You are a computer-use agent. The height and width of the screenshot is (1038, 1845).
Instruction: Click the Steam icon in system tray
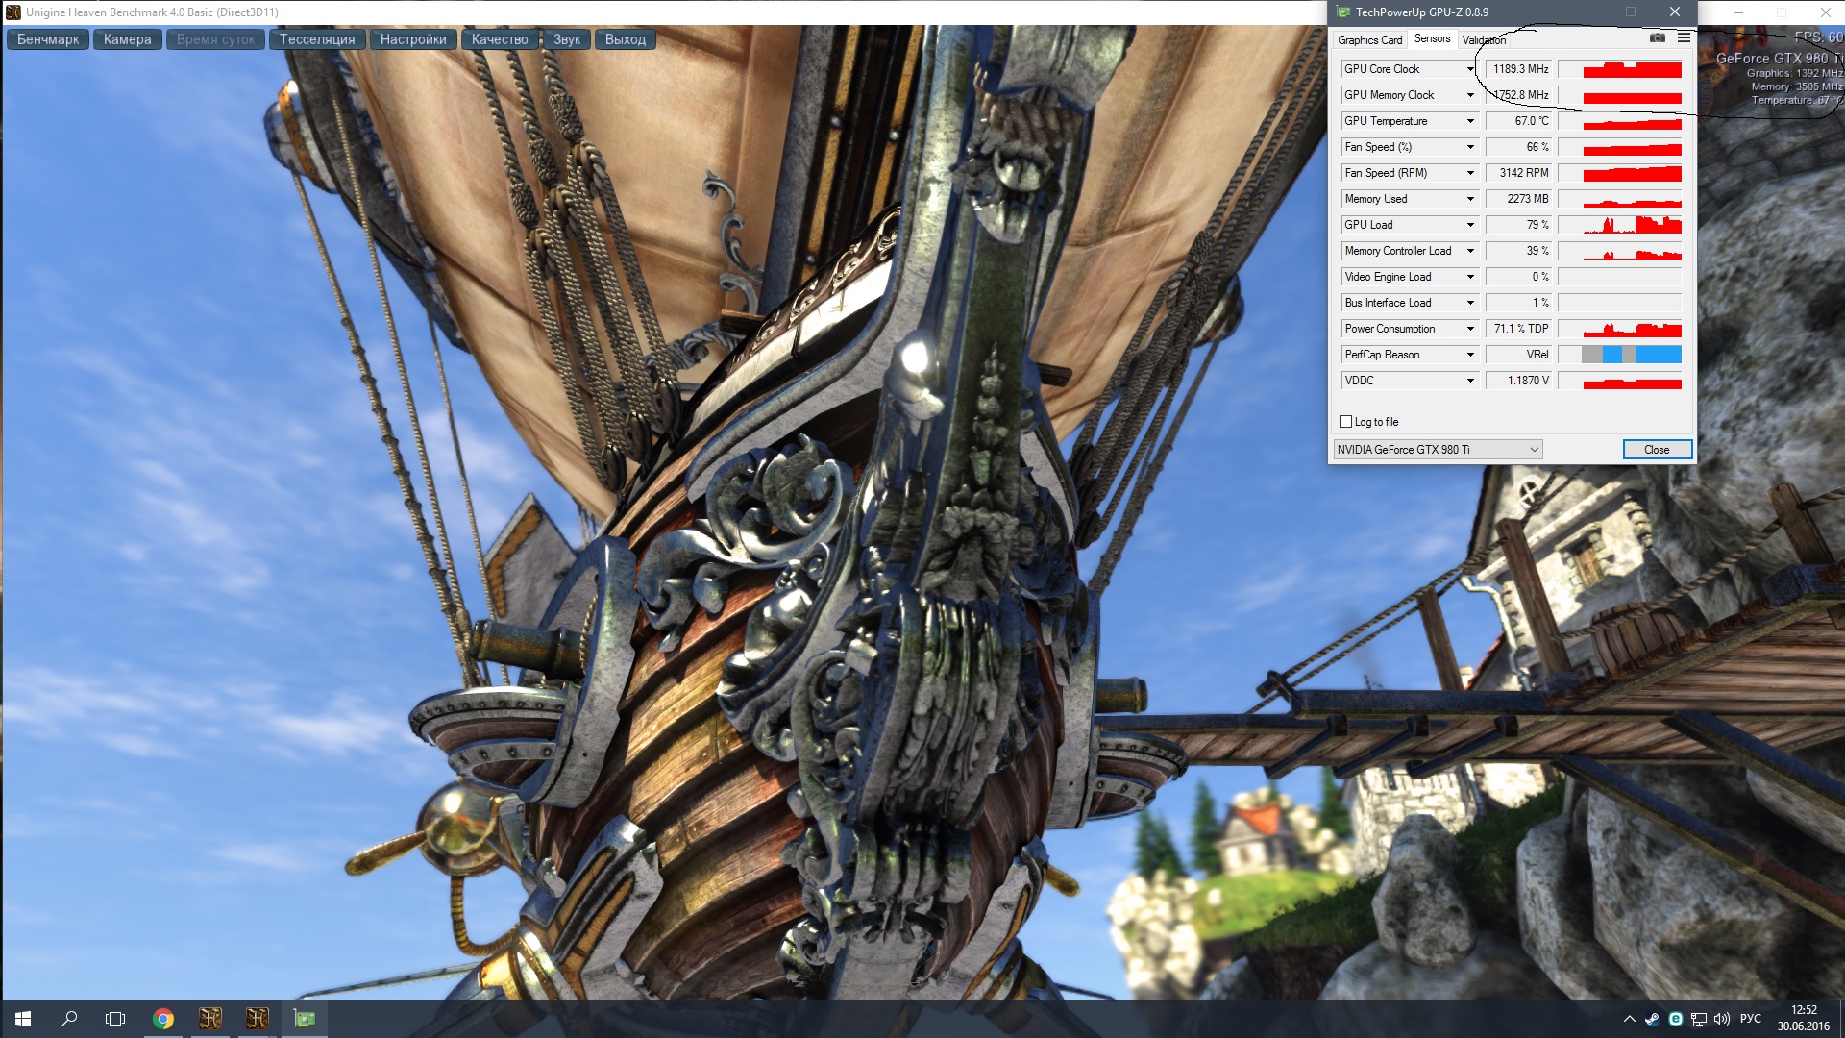tap(1652, 1019)
